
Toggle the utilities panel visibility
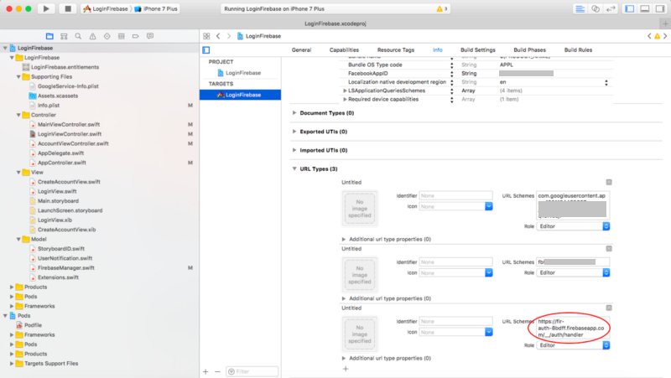click(660, 8)
